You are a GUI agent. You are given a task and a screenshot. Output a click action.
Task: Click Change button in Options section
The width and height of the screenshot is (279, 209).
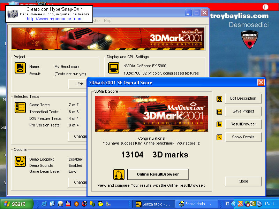(78, 183)
